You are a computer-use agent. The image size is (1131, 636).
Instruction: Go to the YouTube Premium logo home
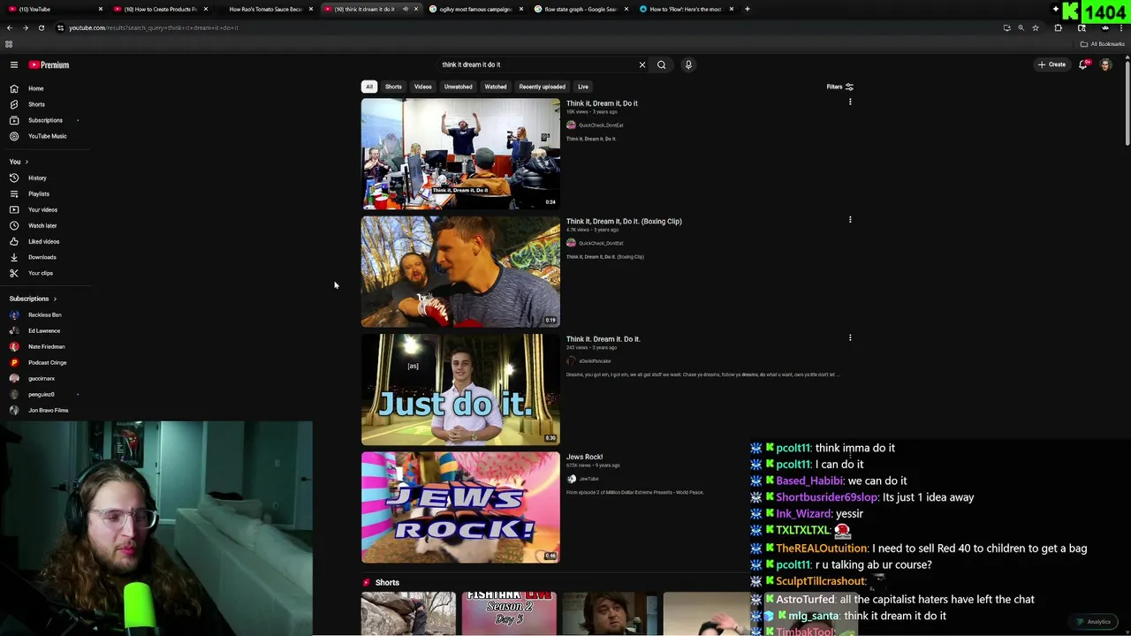(x=49, y=64)
